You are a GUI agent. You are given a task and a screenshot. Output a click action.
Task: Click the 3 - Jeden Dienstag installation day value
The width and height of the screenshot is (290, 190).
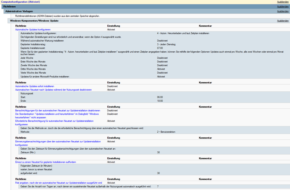pyautogui.click(x=166, y=44)
